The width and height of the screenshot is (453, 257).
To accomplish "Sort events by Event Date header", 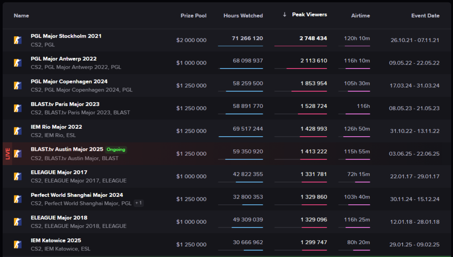I will pos(425,15).
